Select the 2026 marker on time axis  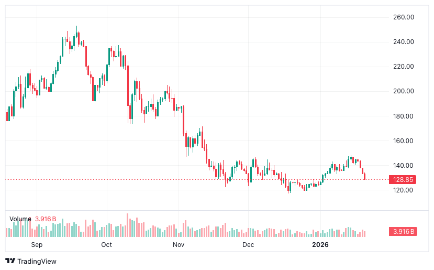(x=320, y=245)
